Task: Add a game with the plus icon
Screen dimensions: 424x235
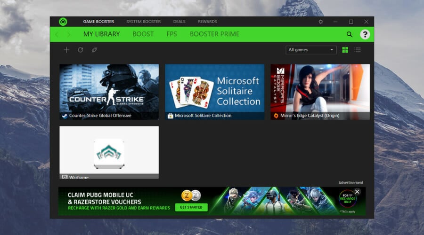Action: tap(66, 50)
